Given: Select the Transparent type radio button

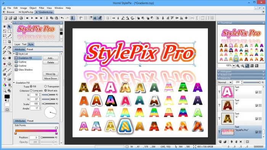Looking at the screenshot, I should [45, 86].
